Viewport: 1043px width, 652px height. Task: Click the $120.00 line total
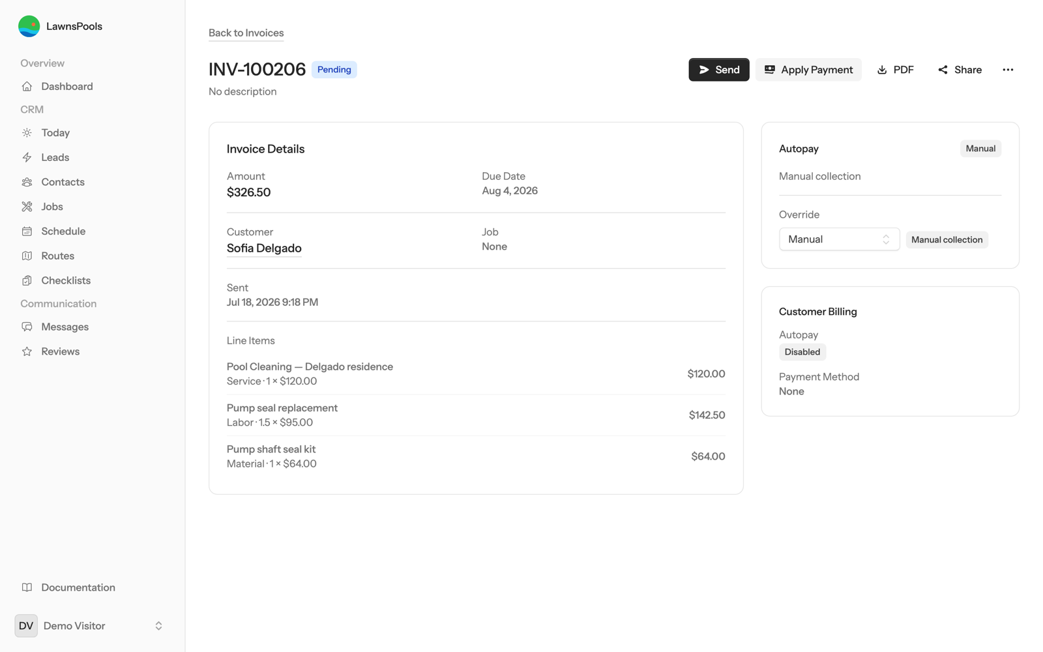(x=706, y=374)
